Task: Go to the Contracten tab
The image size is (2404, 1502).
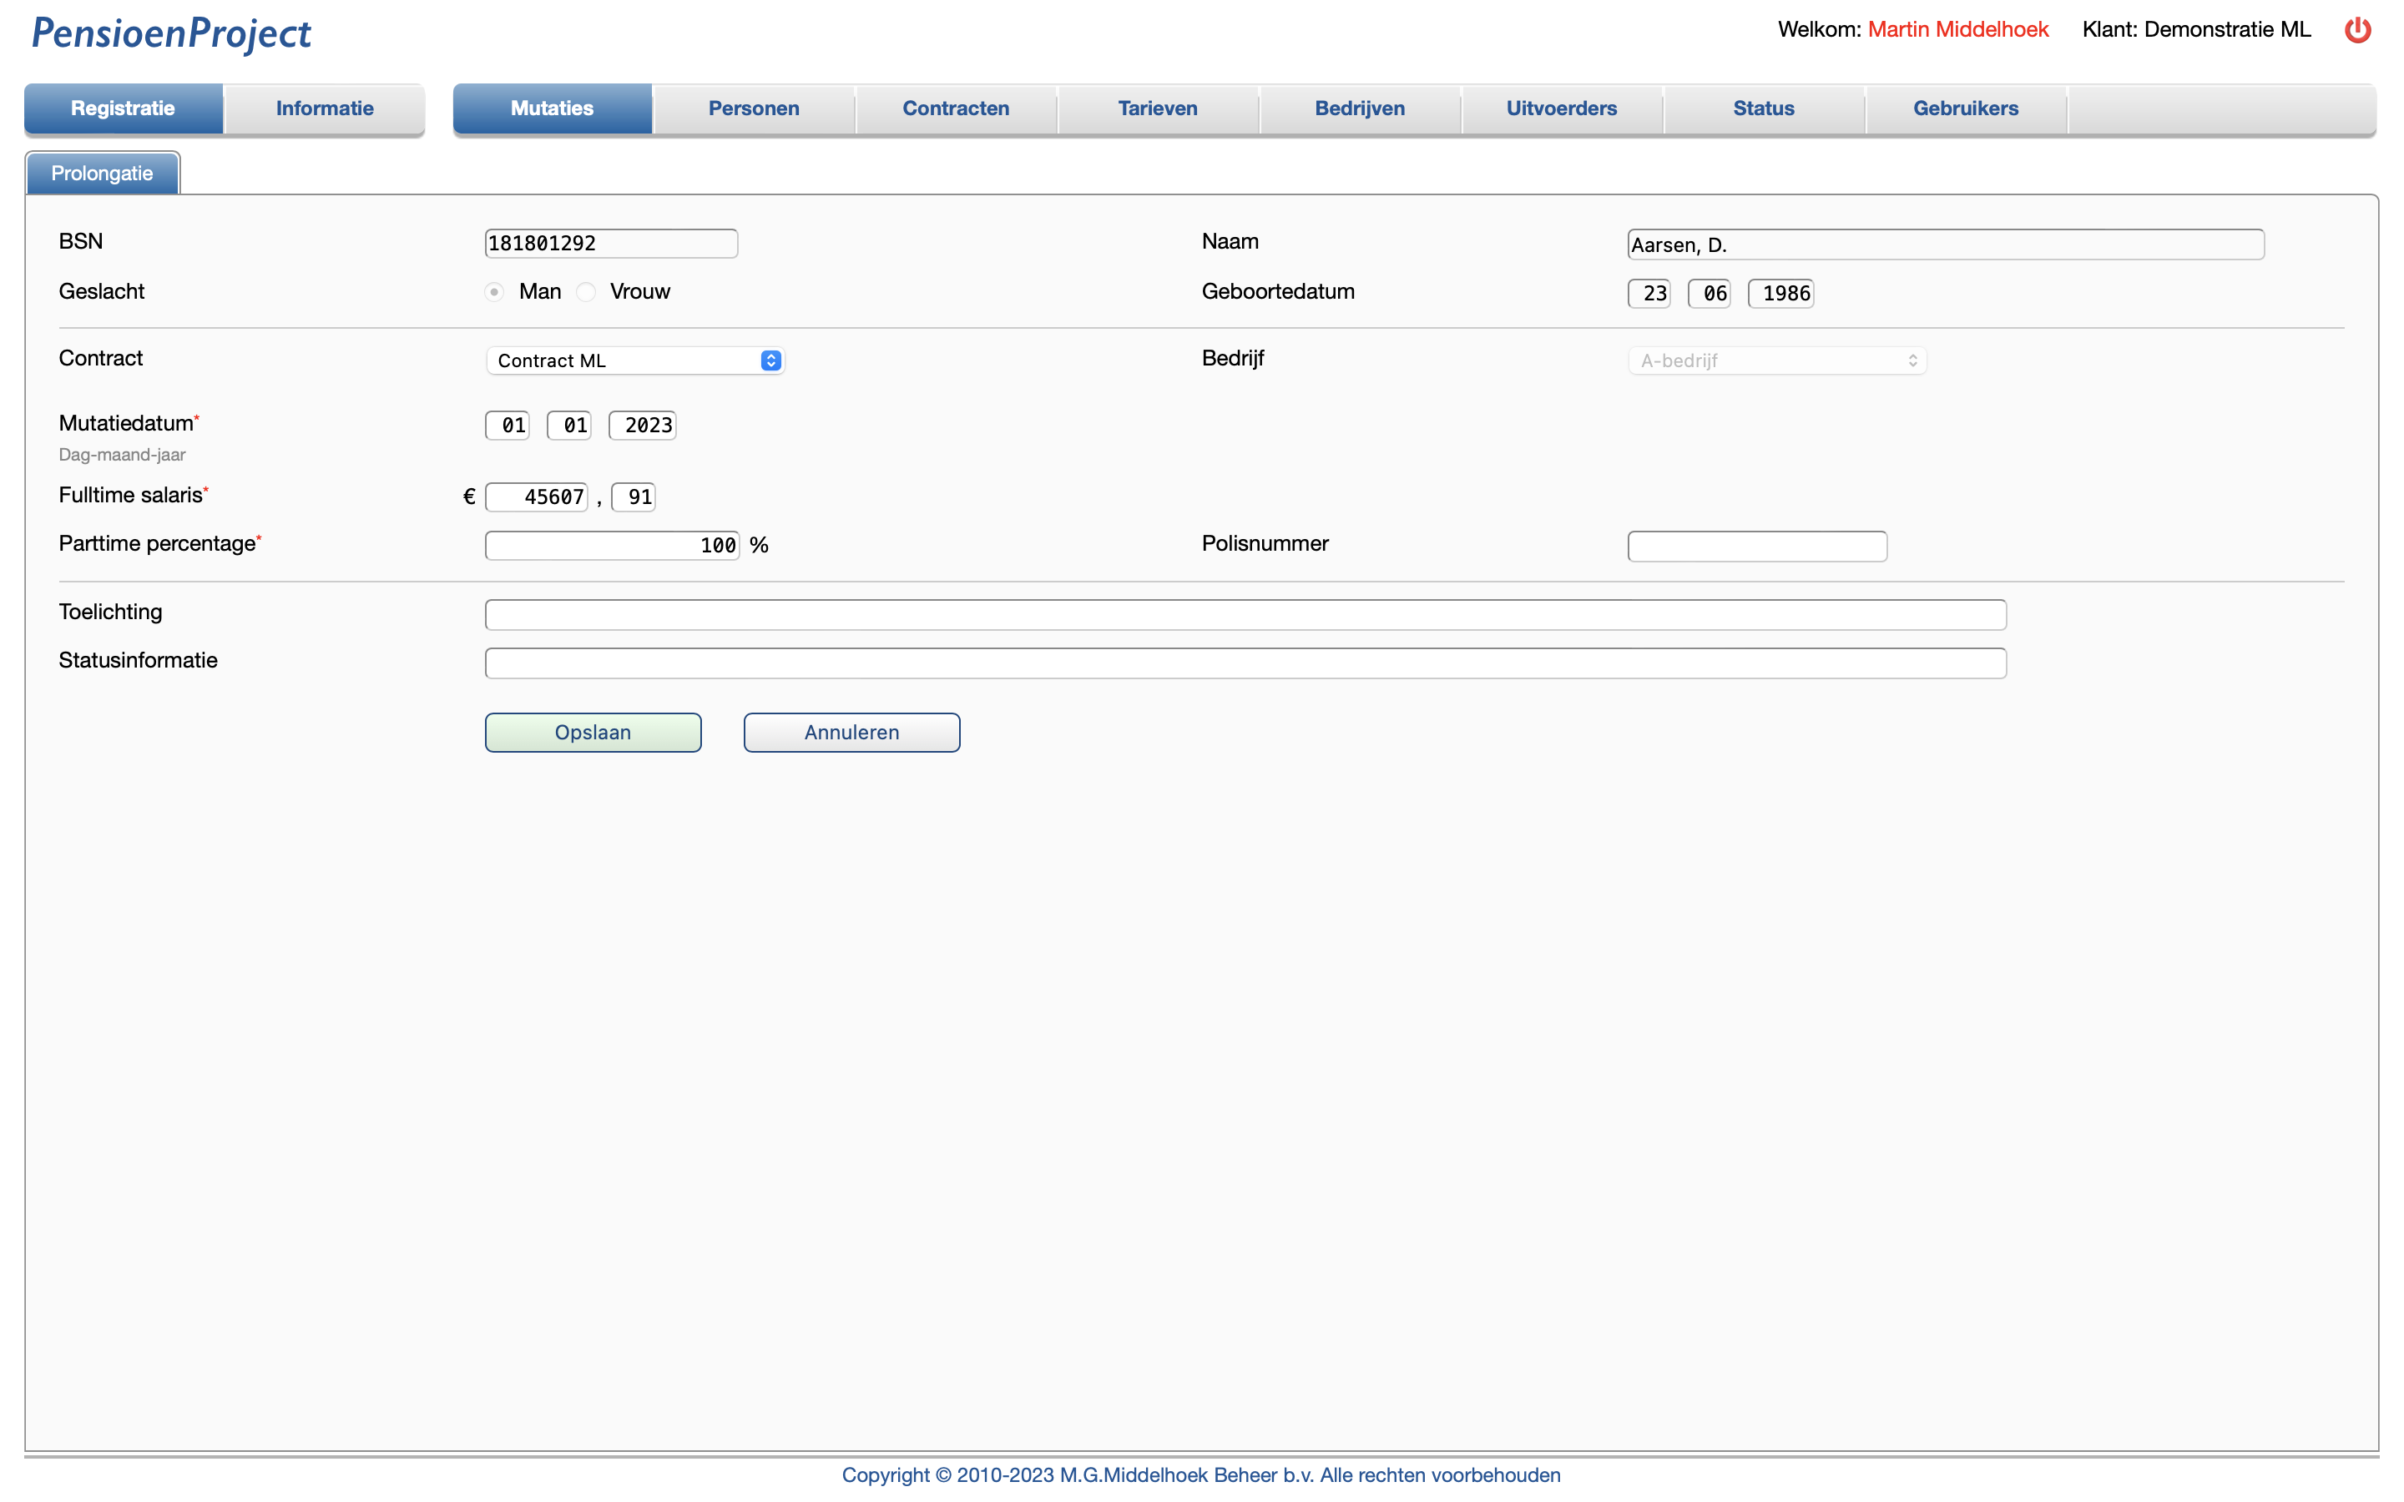Action: click(955, 108)
